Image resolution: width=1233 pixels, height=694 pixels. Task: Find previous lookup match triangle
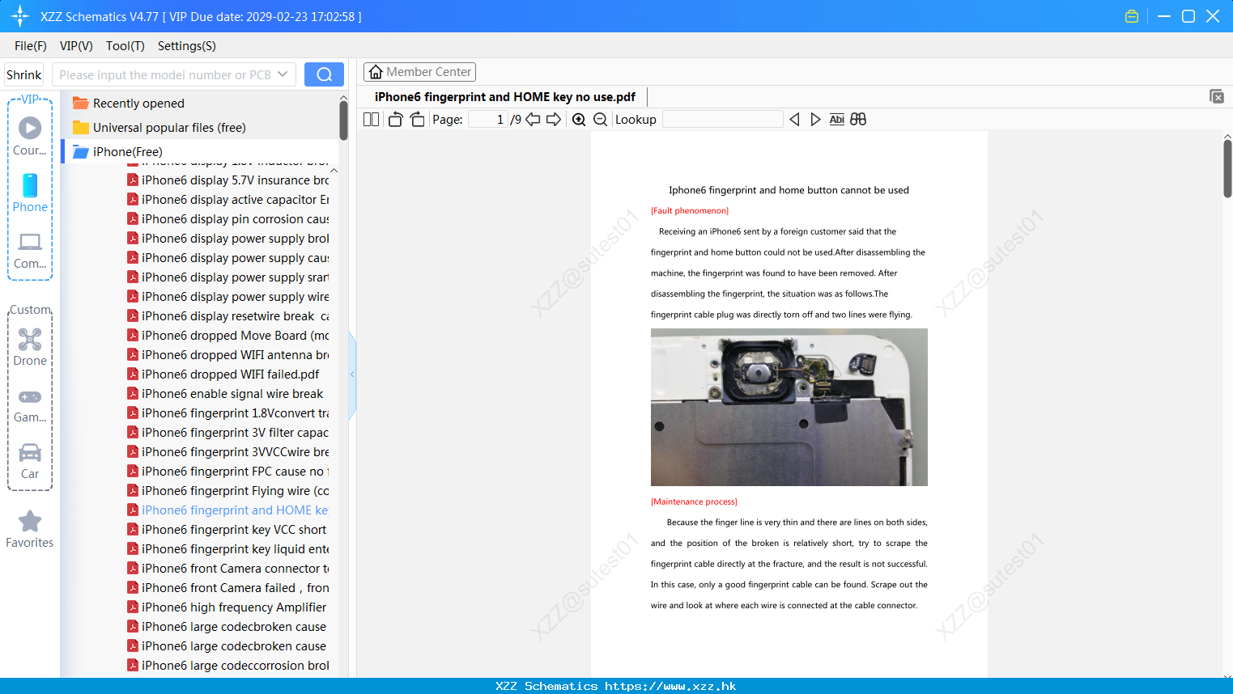[794, 119]
